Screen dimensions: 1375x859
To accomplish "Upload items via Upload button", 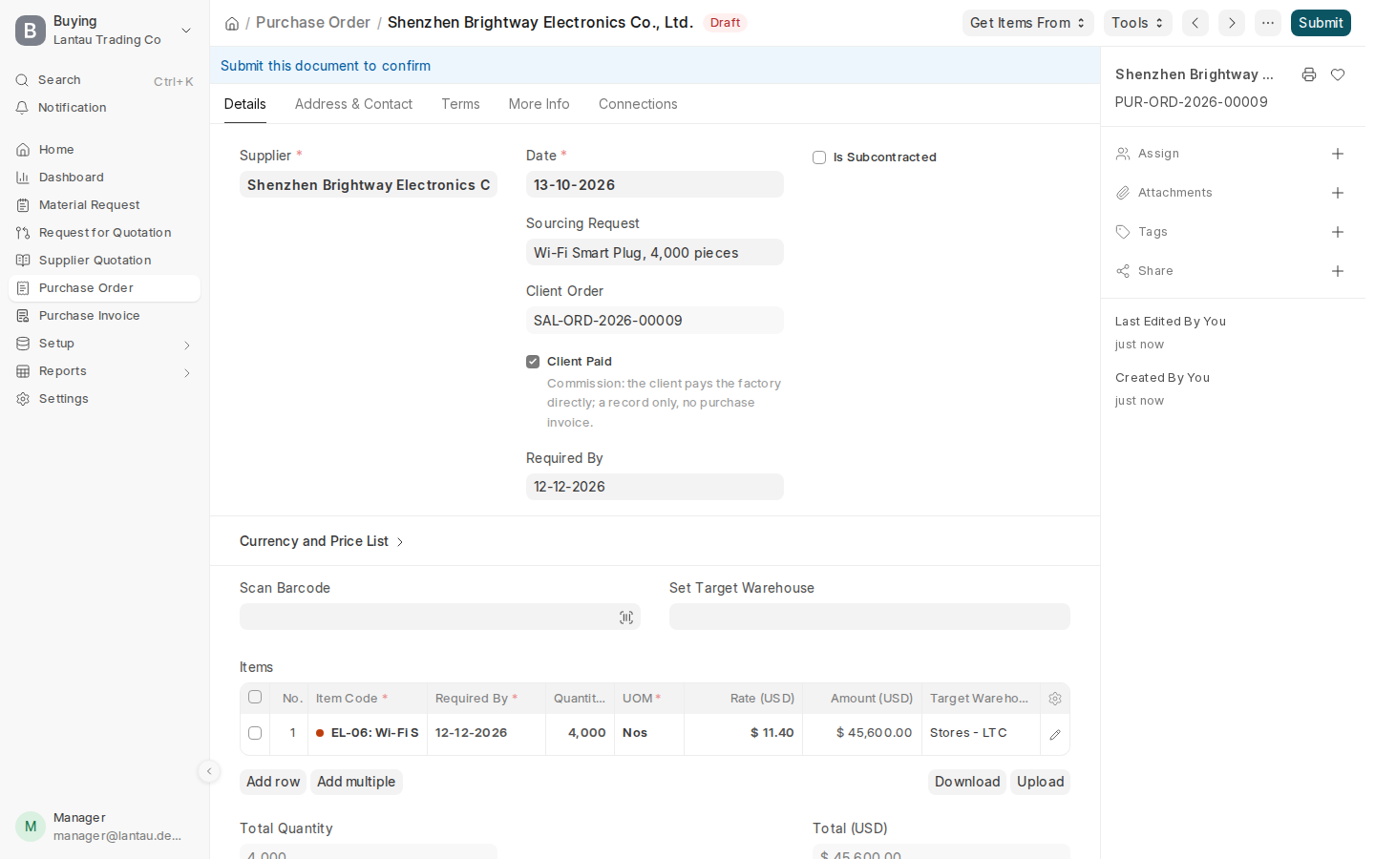I will 1040,782.
